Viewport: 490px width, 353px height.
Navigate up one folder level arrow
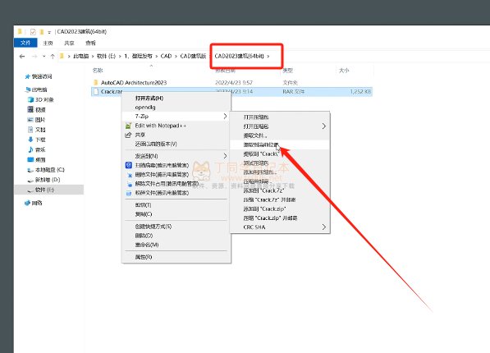pyautogui.click(x=53, y=57)
